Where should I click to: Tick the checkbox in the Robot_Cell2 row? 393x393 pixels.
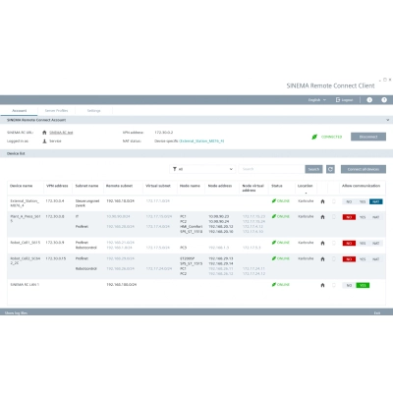pyautogui.click(x=334, y=259)
